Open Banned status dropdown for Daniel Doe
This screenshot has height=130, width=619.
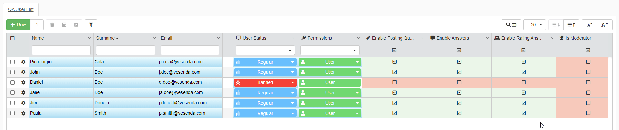tap(292, 82)
